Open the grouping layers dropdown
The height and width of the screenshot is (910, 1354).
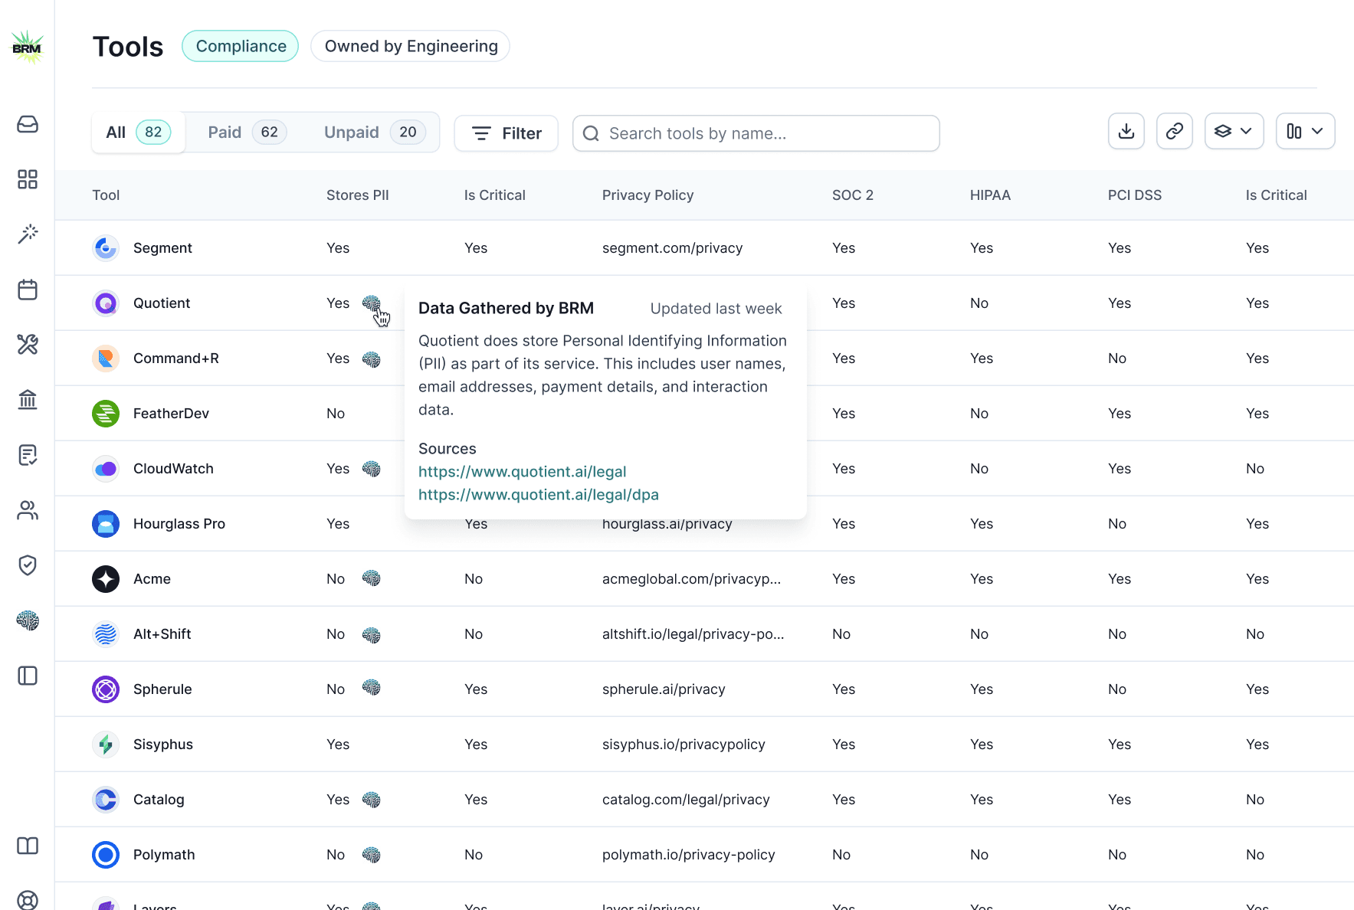(1234, 131)
